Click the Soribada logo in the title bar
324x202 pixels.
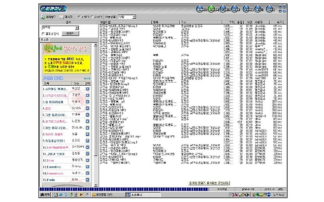coord(54,8)
